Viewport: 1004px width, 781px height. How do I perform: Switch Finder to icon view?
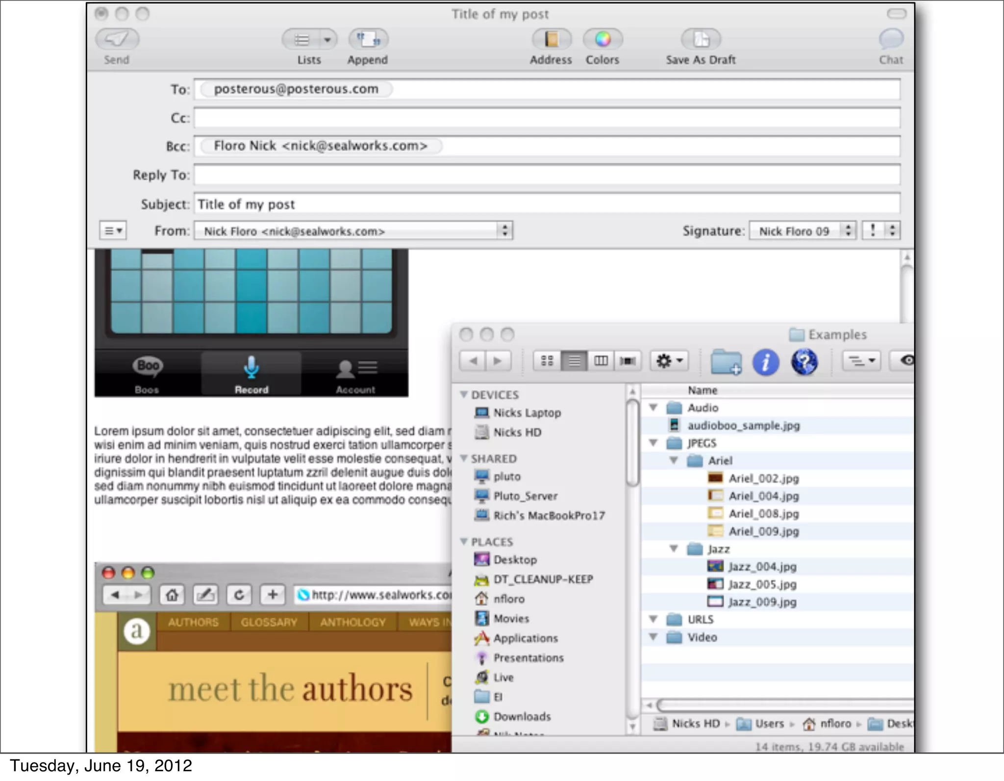pyautogui.click(x=547, y=361)
